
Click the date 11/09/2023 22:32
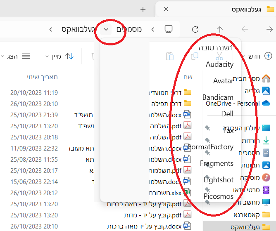click(34, 148)
